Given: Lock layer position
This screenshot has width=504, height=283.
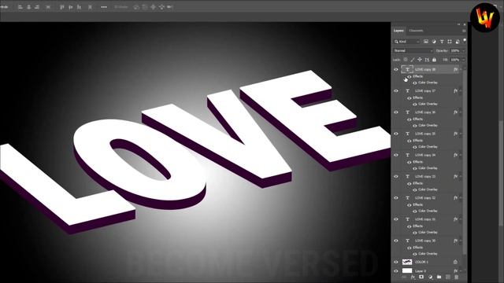Looking at the screenshot, I should [420, 60].
